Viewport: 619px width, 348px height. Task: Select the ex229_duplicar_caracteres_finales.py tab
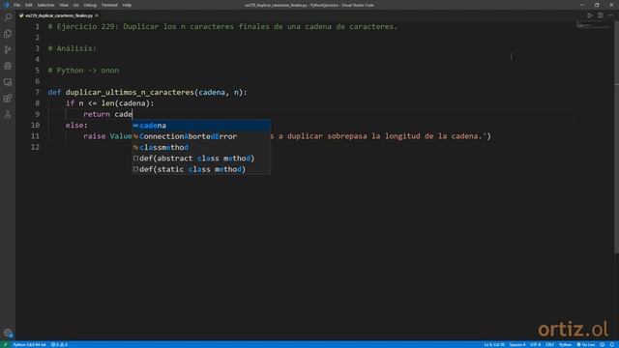[x=58, y=15]
